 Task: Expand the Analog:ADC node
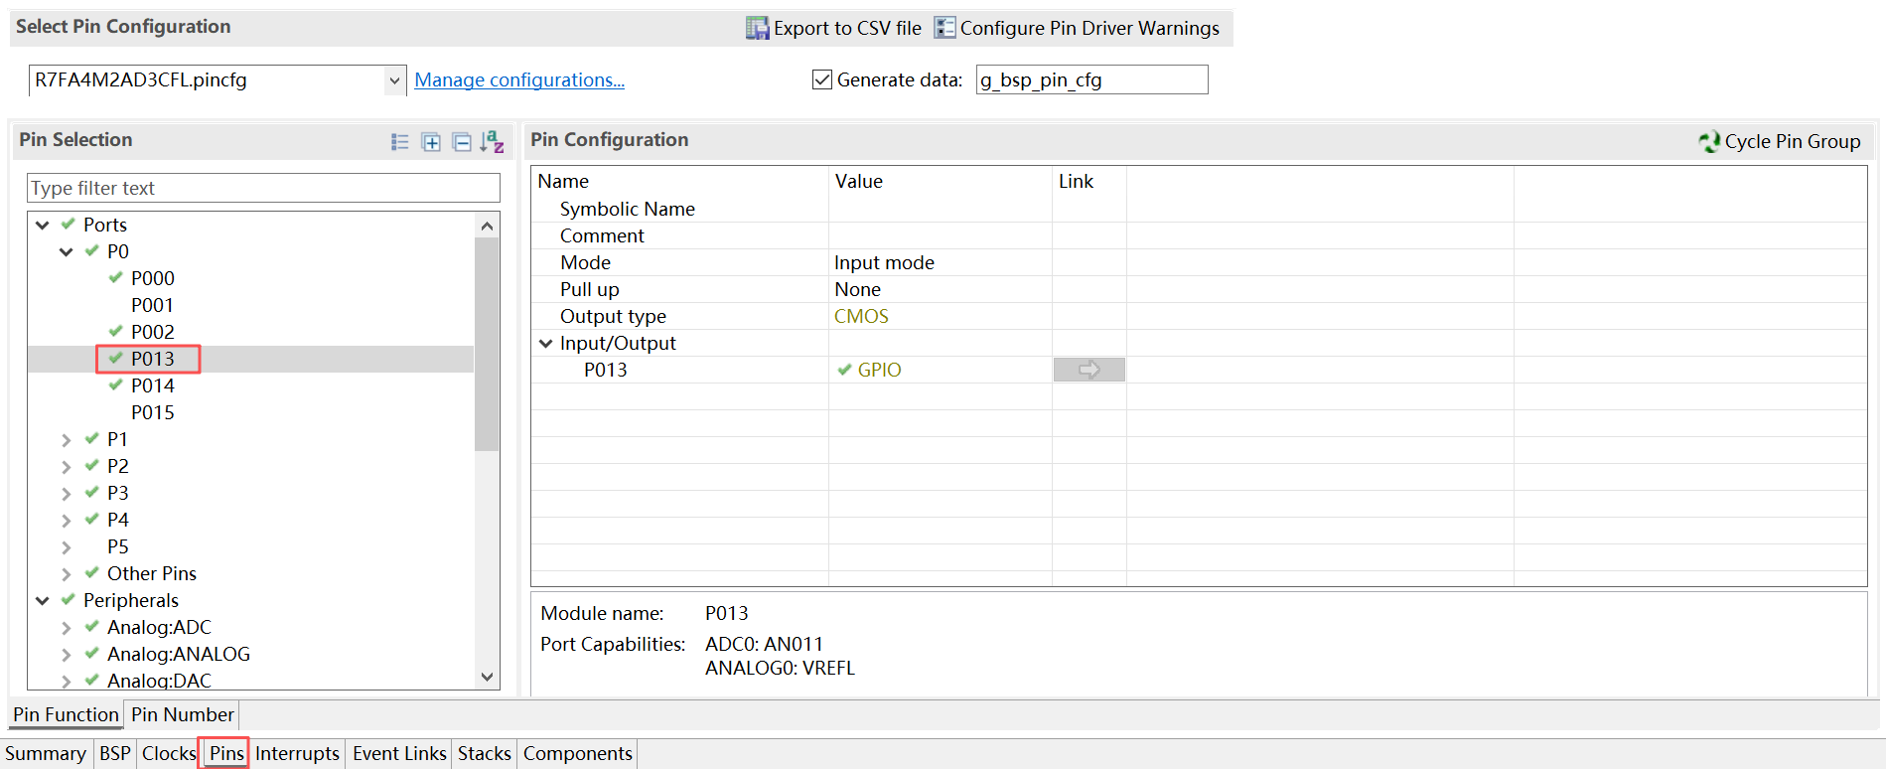tap(67, 627)
